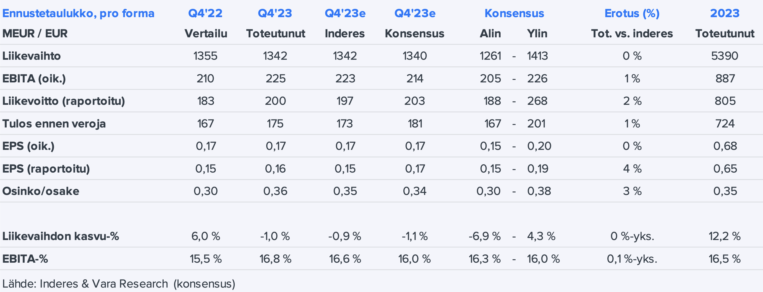Click the 'Osinko/osake' row label

(41, 191)
